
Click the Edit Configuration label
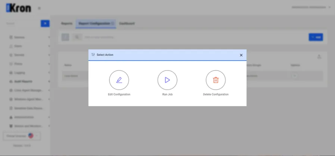tap(119, 94)
